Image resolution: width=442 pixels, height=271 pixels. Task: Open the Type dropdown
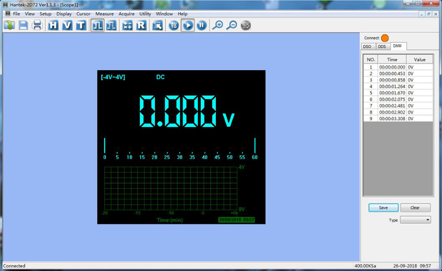(x=415, y=220)
